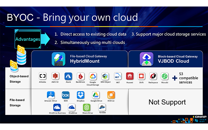Select the OneDrive Business icon
Viewport: 208px width, 130px height.
pos(57,107)
